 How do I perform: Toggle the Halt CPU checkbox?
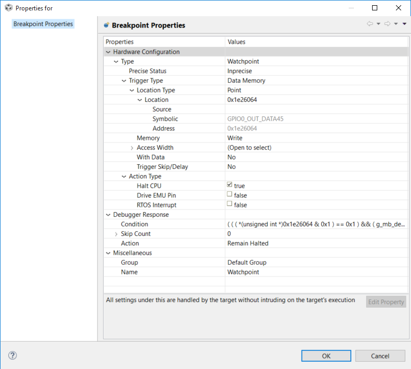[229, 185]
